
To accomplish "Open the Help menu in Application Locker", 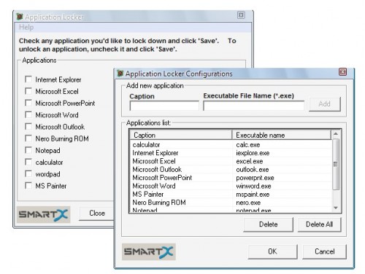I will pyautogui.click(x=26, y=27).
